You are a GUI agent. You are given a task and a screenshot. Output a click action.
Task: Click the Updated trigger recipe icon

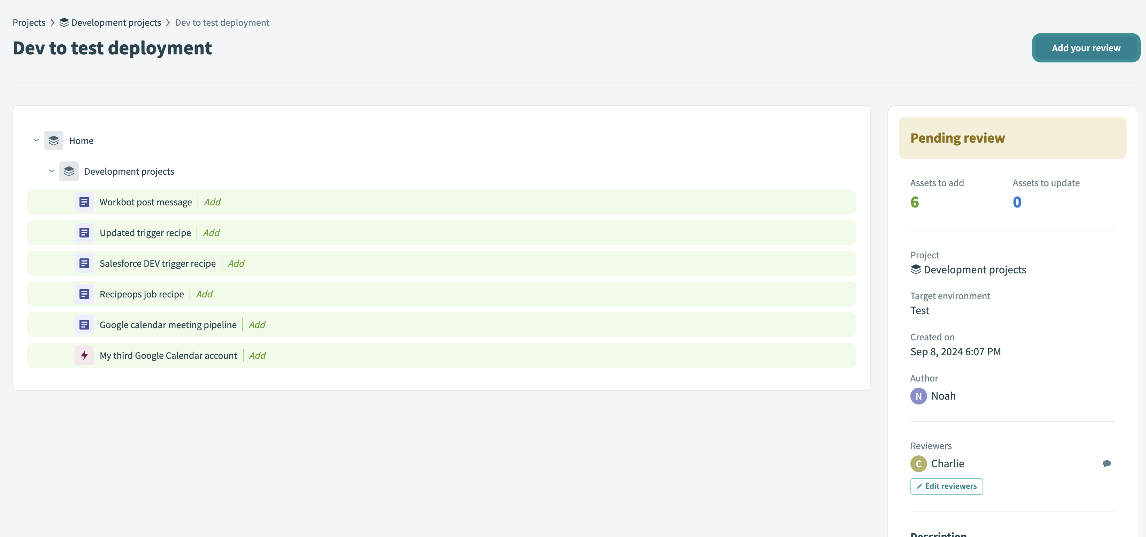point(84,233)
